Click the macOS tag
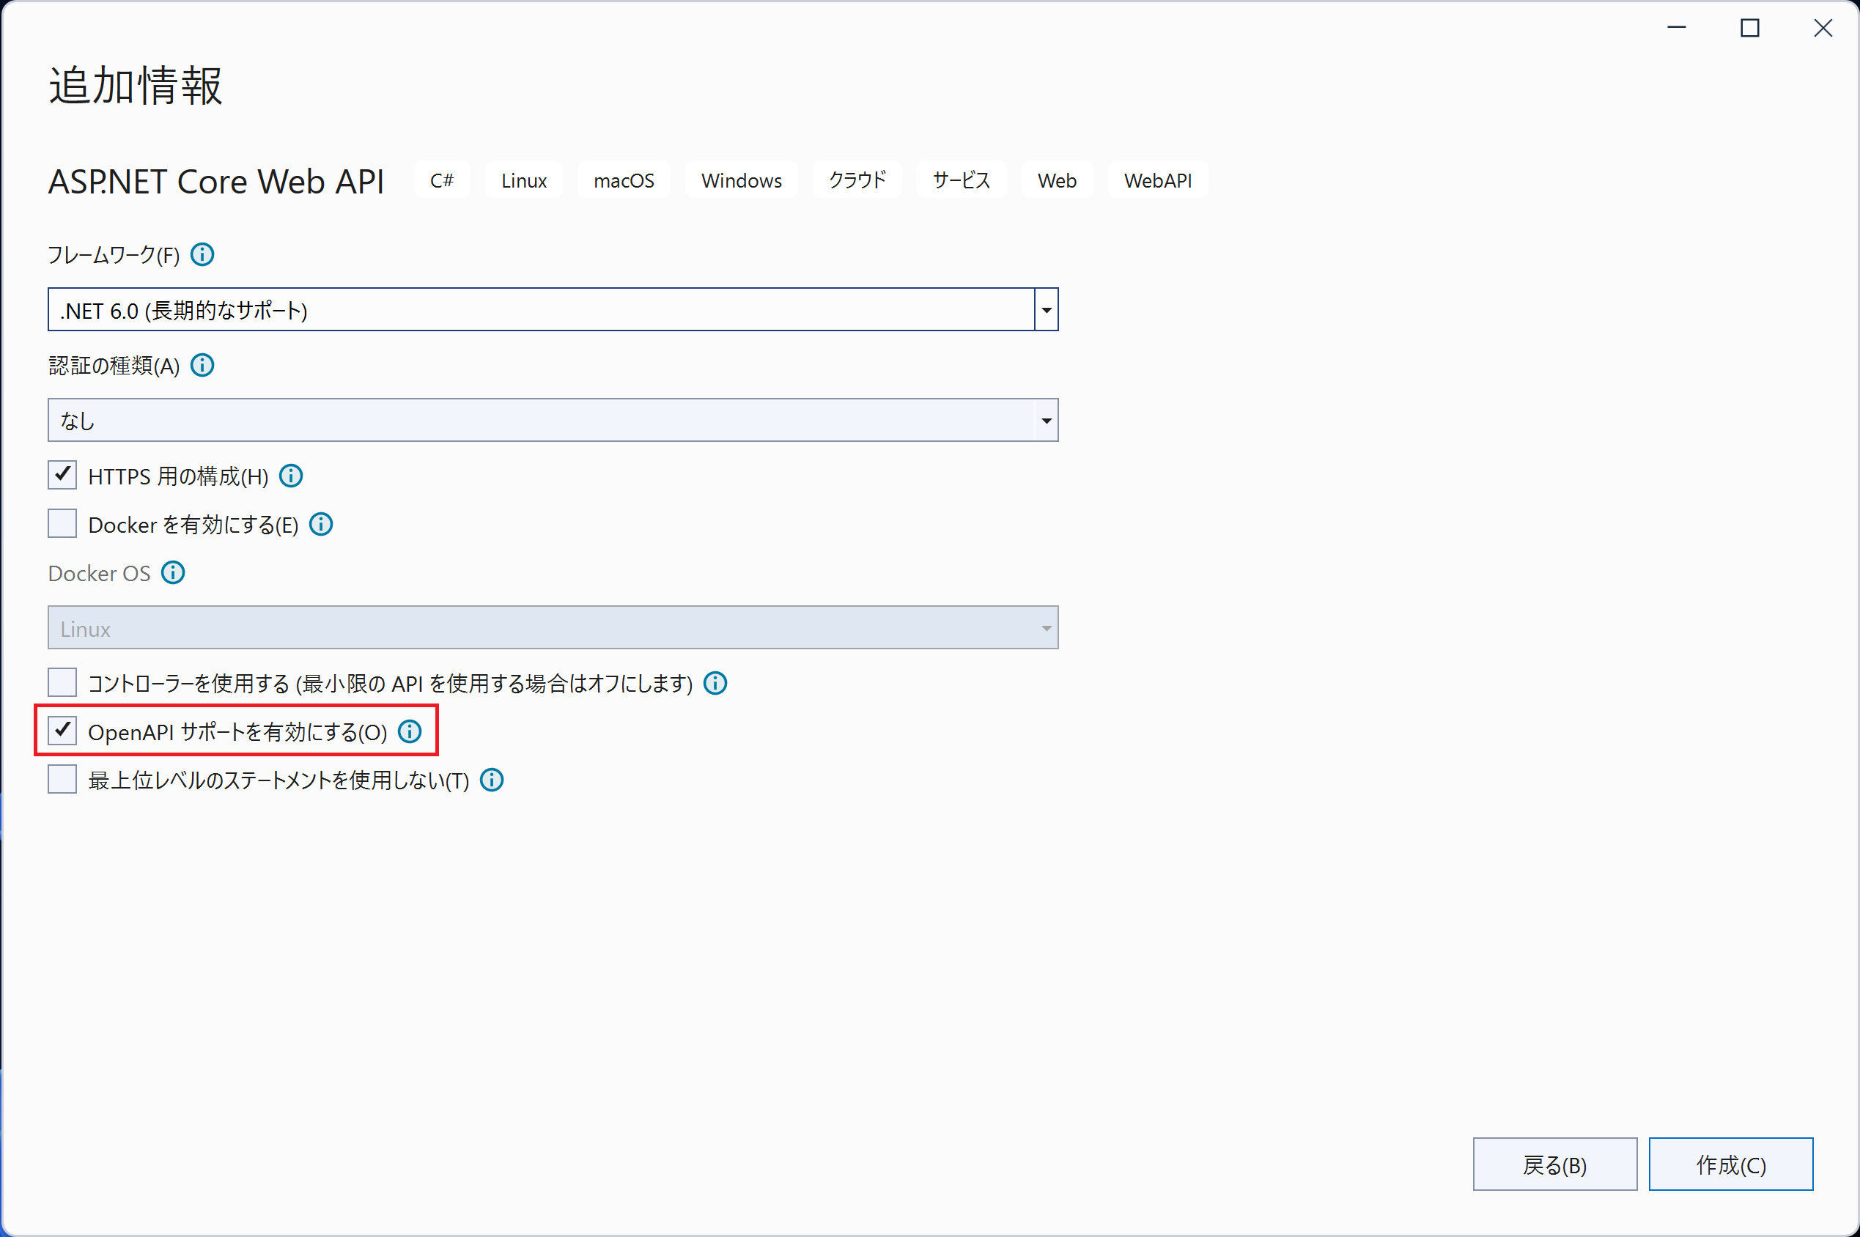 click(624, 181)
